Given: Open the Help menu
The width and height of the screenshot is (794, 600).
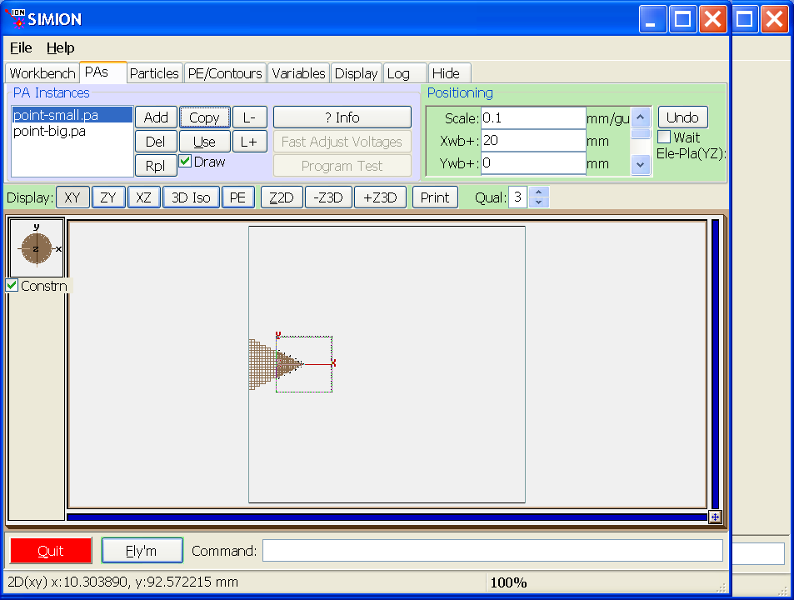Looking at the screenshot, I should (x=60, y=47).
